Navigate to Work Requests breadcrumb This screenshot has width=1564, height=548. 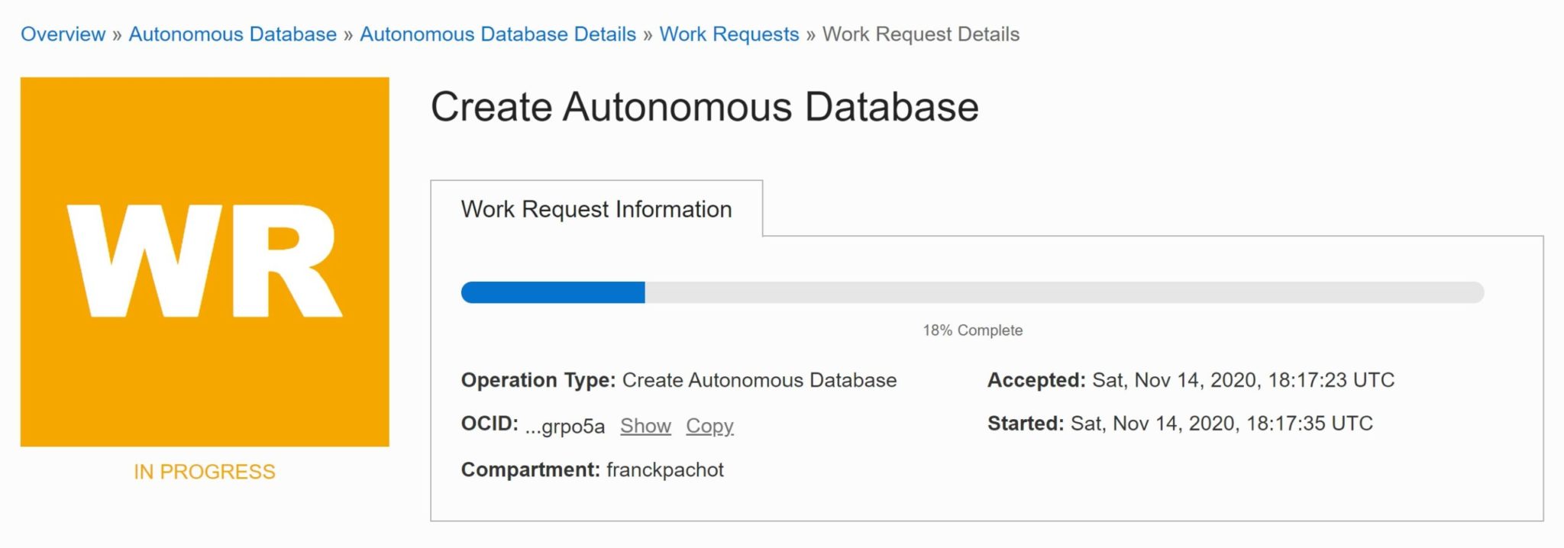point(729,34)
